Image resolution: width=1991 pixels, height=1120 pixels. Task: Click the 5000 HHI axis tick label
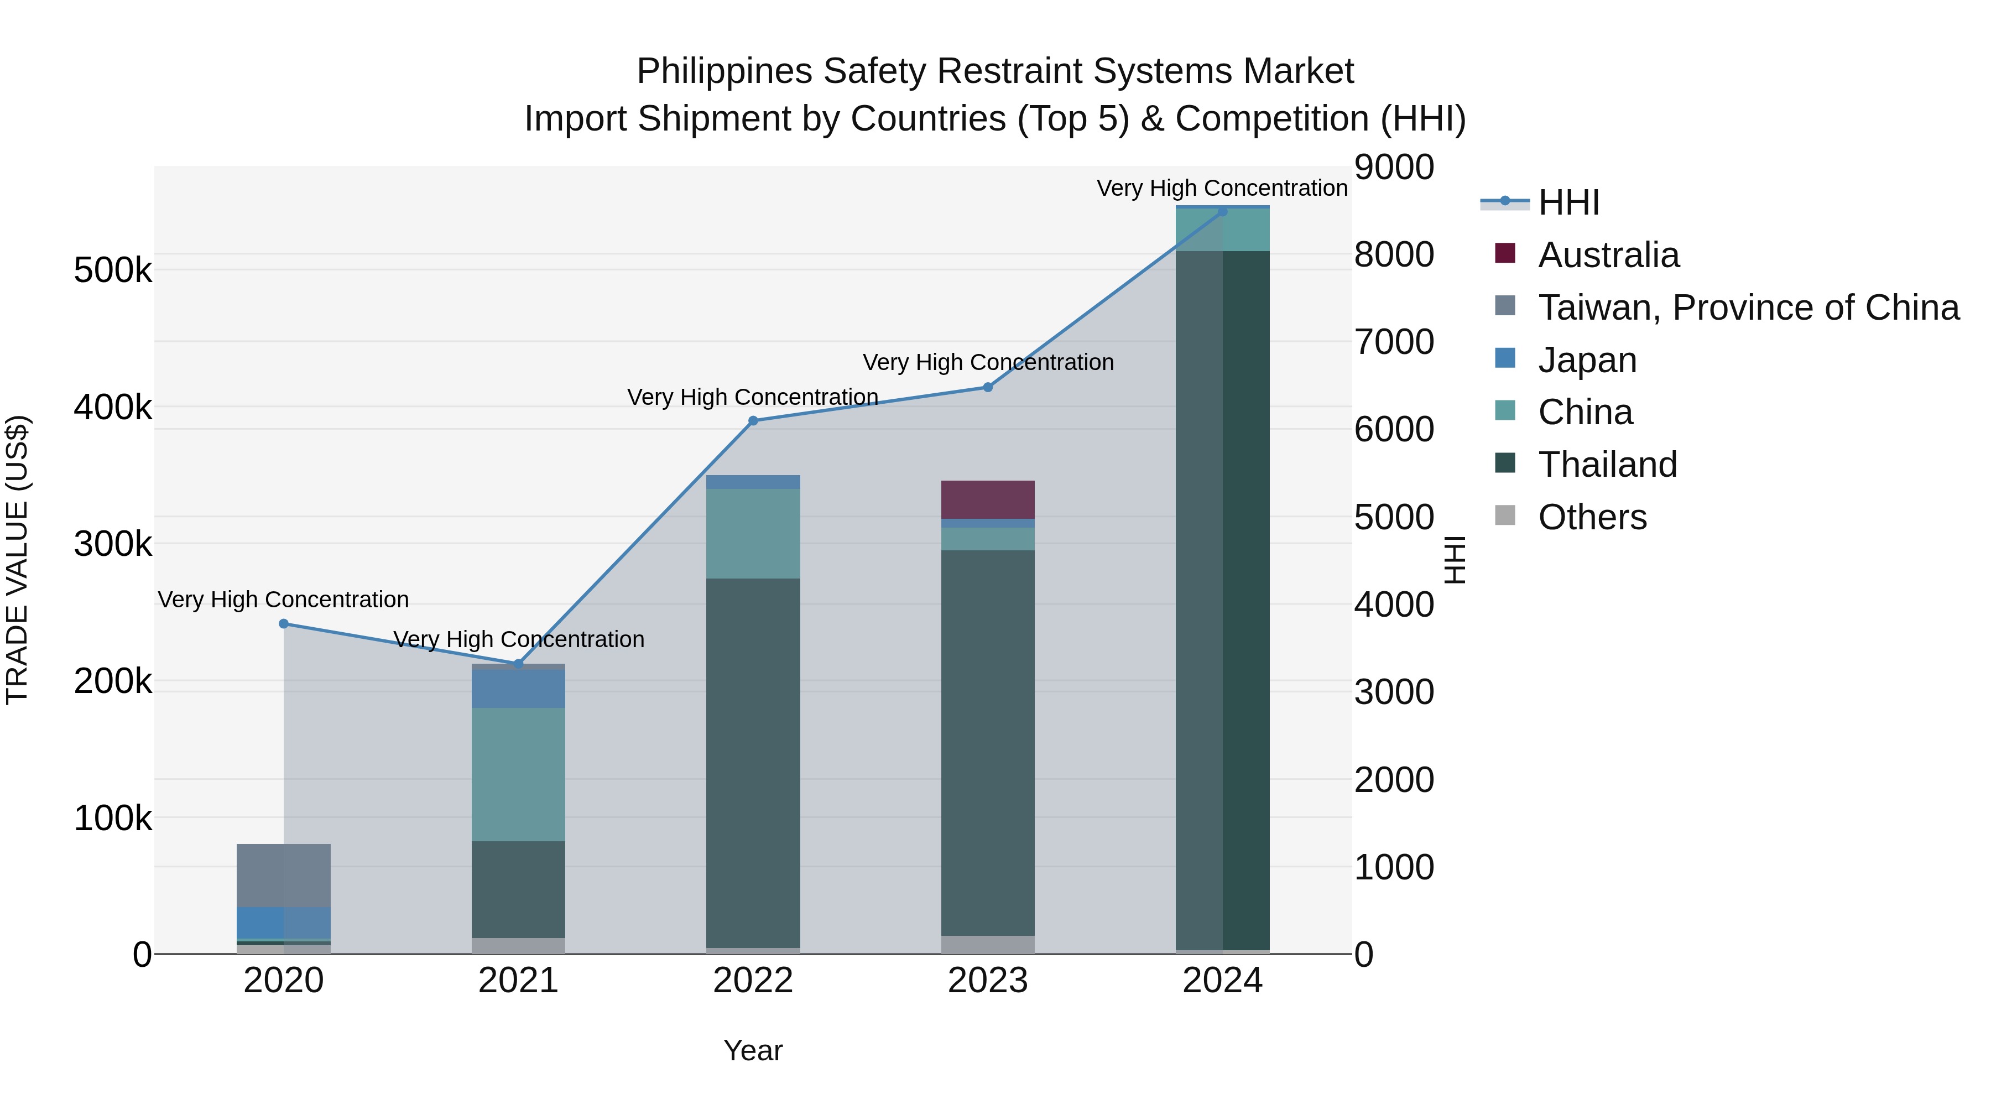click(1394, 517)
